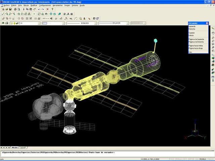Switch to the Model tab
215x161 pixels.
15,148
